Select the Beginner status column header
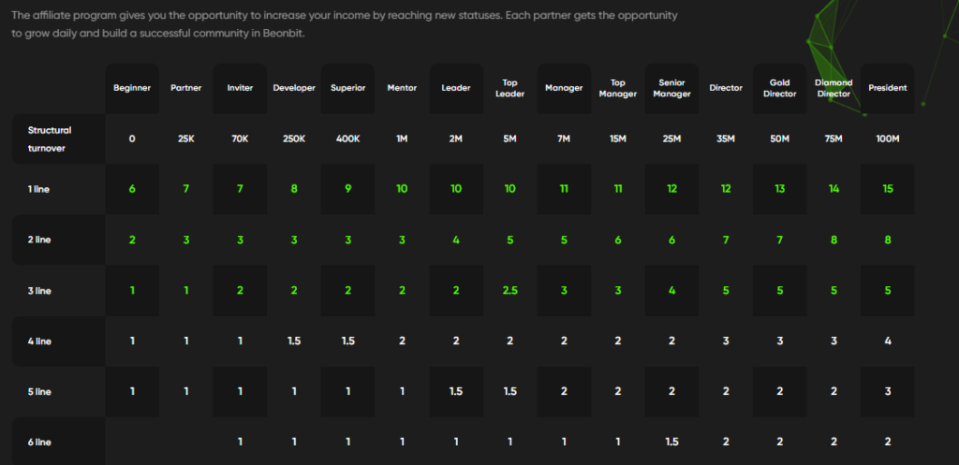Image resolution: width=959 pixels, height=465 pixels. (x=132, y=88)
